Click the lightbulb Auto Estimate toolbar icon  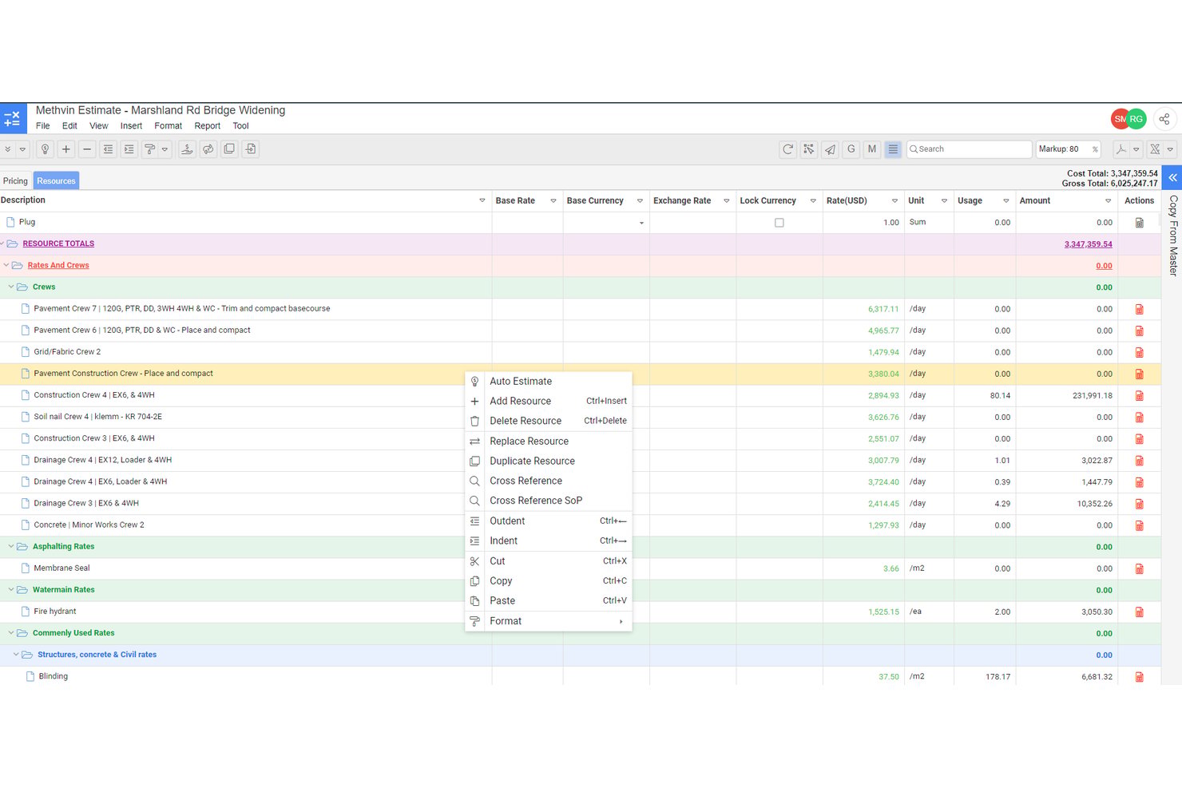(x=45, y=149)
